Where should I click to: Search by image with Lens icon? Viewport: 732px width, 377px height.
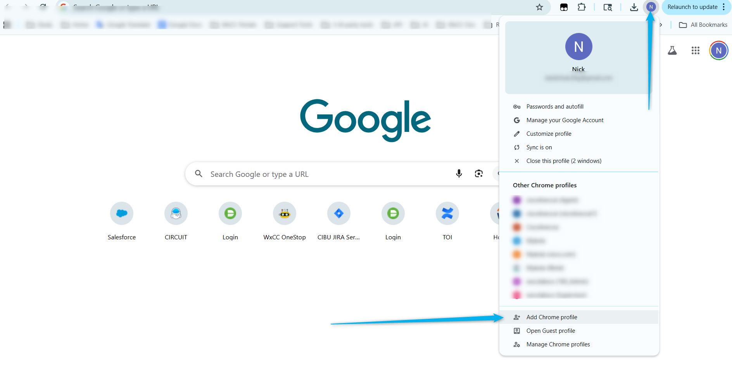(479, 174)
